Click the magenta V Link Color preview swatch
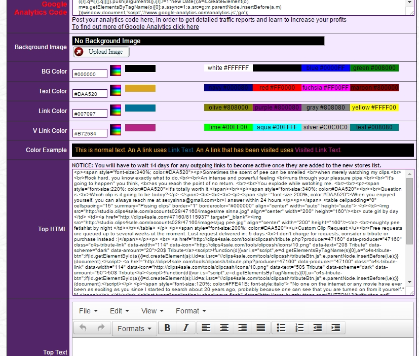This screenshot has width=419, height=356. click(x=140, y=128)
